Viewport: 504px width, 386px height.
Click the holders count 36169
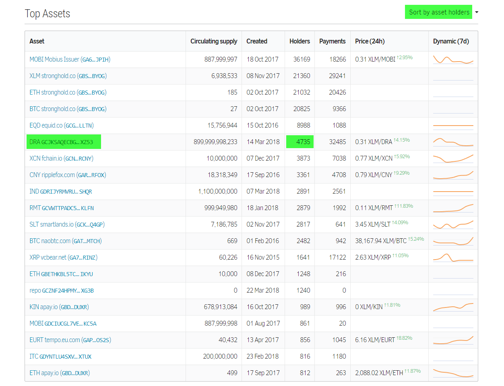tap(302, 60)
